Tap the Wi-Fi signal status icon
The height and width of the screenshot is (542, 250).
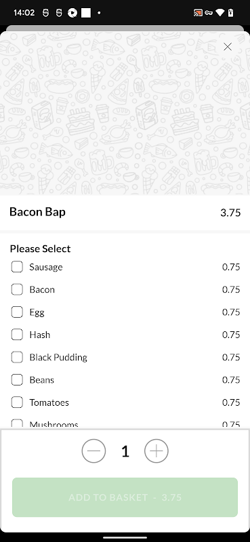(x=220, y=13)
